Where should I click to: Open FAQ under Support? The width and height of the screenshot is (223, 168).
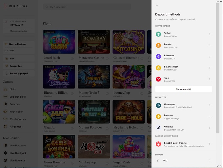184,160
